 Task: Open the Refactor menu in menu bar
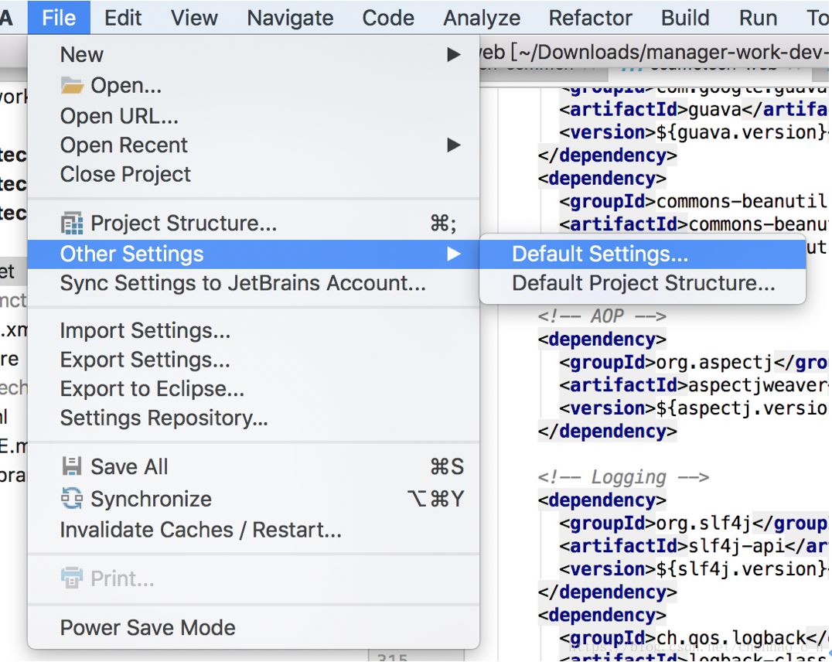[591, 18]
